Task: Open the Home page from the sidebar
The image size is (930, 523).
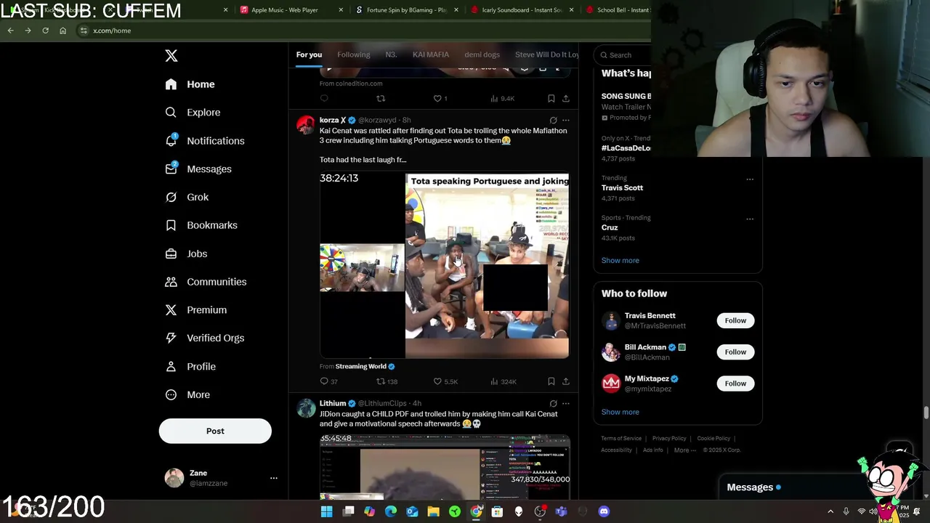Action: pos(190,84)
